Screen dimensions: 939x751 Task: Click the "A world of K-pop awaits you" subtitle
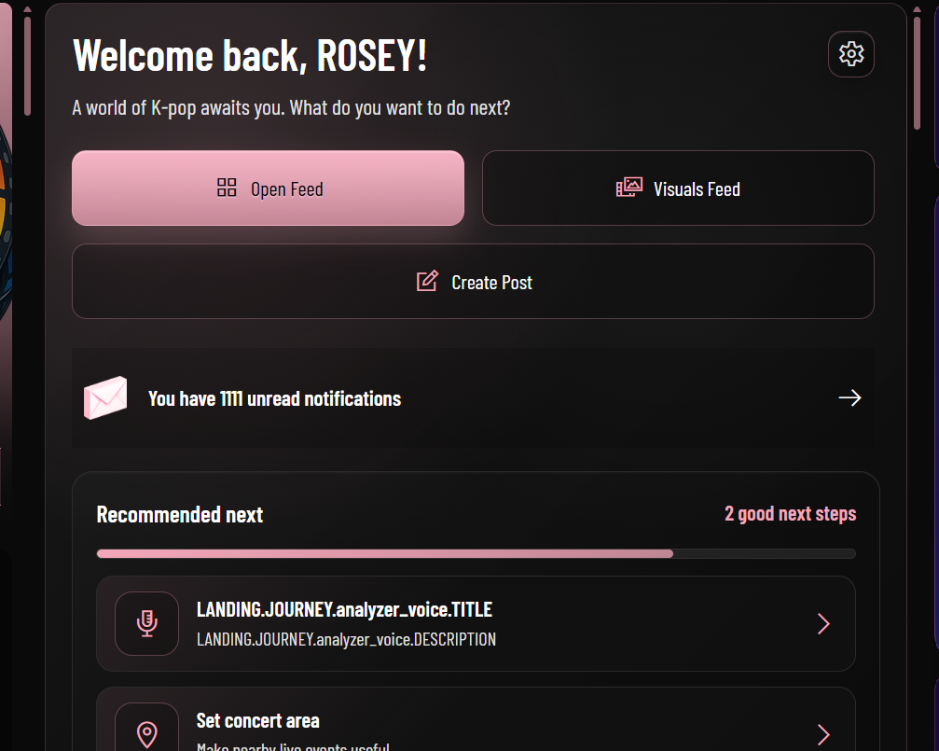(x=291, y=108)
